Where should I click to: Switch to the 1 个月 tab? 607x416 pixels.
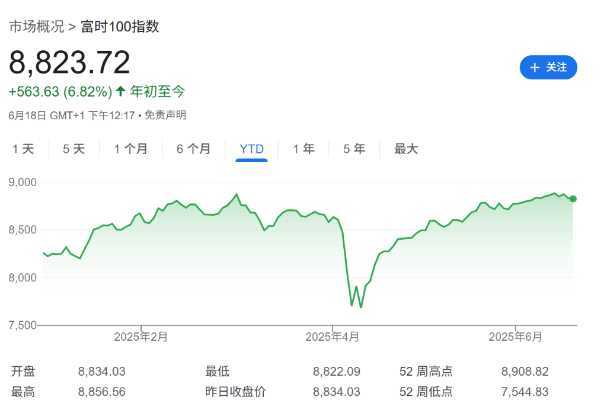pyautogui.click(x=131, y=149)
